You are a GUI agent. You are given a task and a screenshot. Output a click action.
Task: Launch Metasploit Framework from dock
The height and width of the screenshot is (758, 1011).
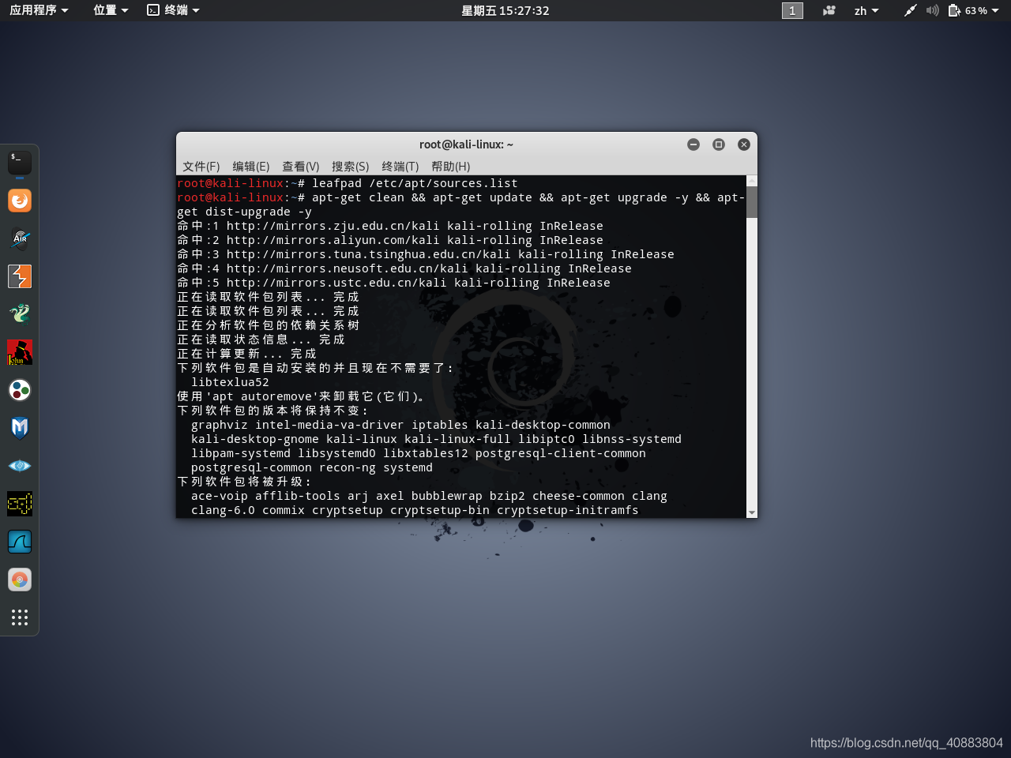click(x=20, y=428)
